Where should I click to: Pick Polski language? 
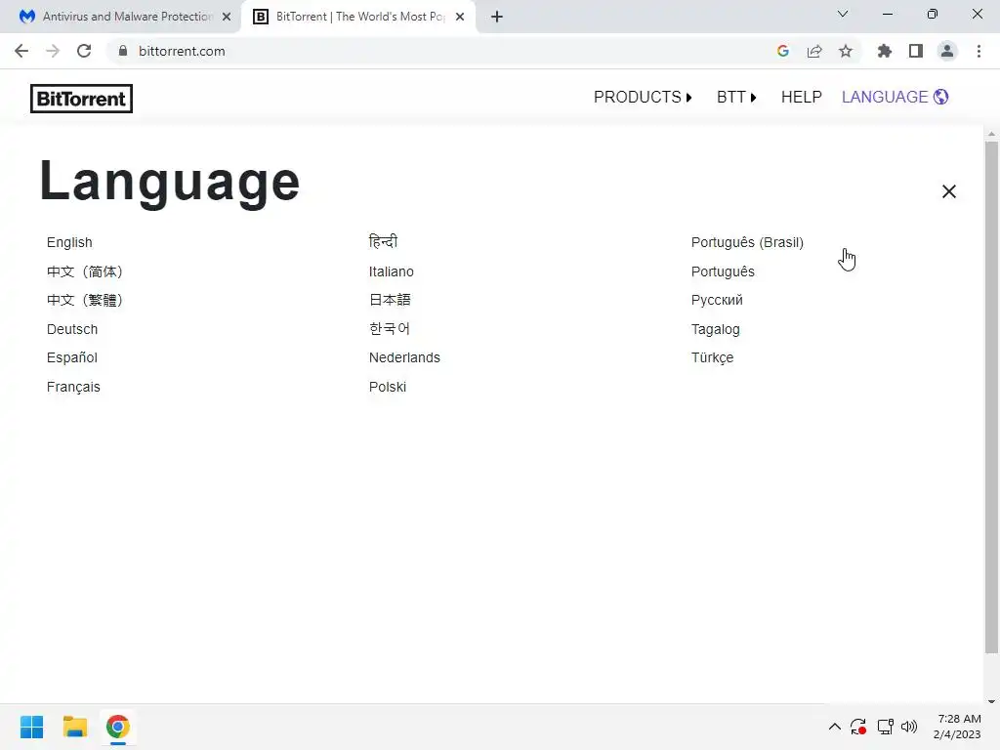coord(387,387)
